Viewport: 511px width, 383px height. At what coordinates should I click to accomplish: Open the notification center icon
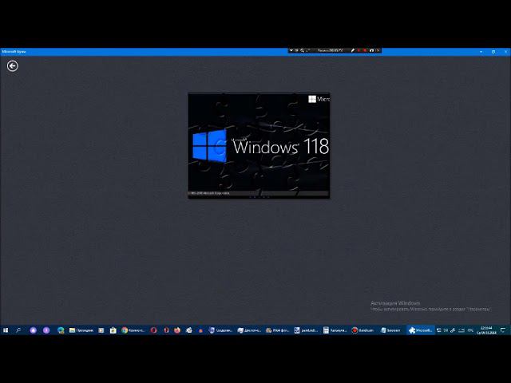(x=503, y=330)
